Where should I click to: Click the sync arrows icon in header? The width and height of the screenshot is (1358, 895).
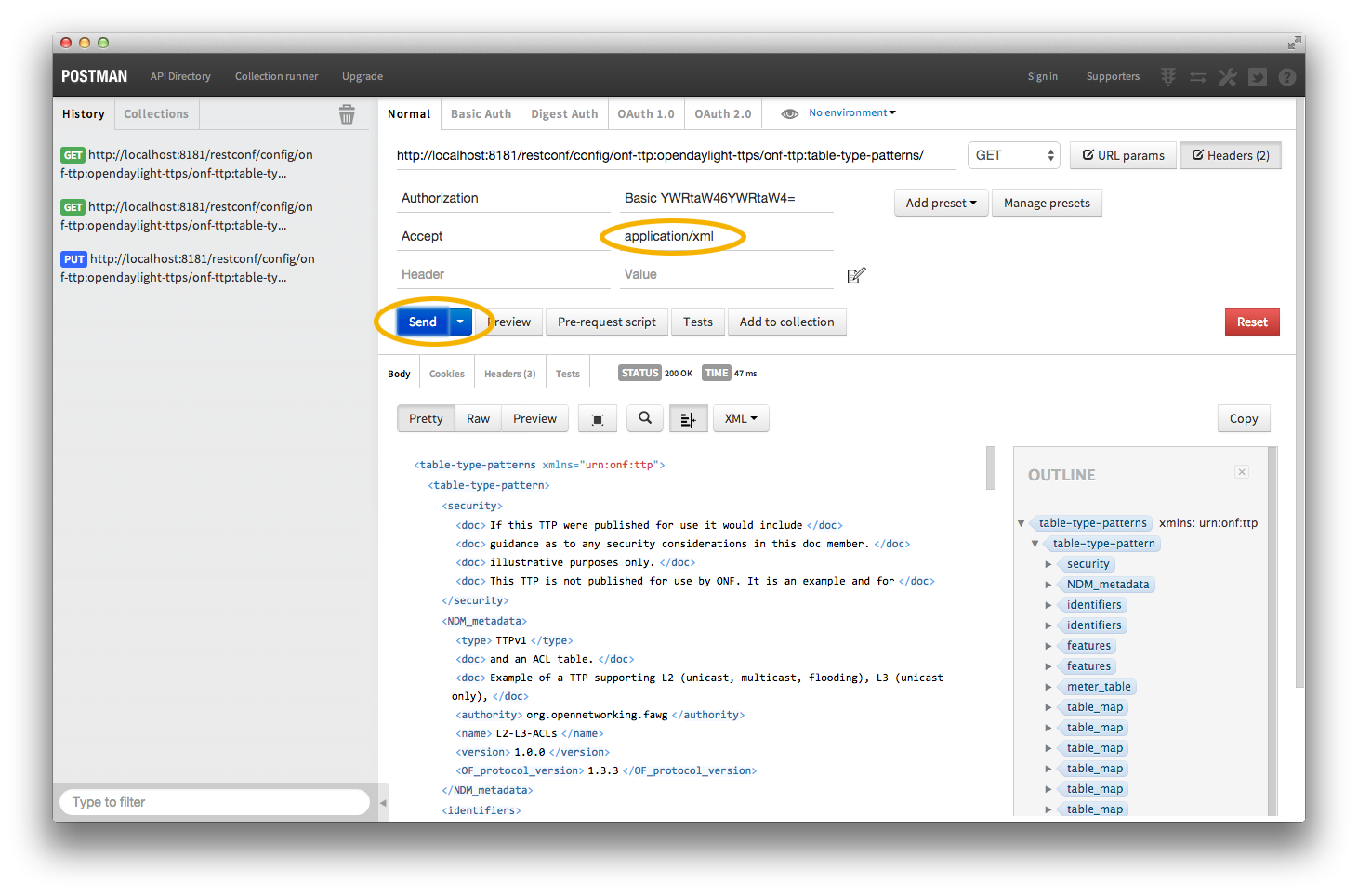[x=1198, y=77]
